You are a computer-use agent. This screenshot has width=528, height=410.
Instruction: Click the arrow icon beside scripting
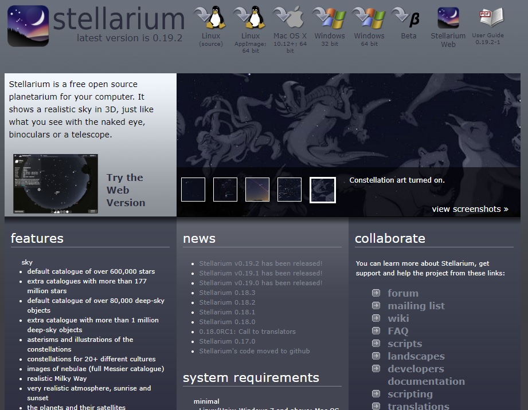pos(376,393)
